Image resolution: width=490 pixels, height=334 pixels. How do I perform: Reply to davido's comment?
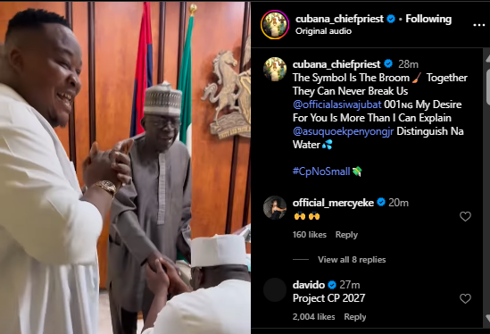(x=355, y=317)
